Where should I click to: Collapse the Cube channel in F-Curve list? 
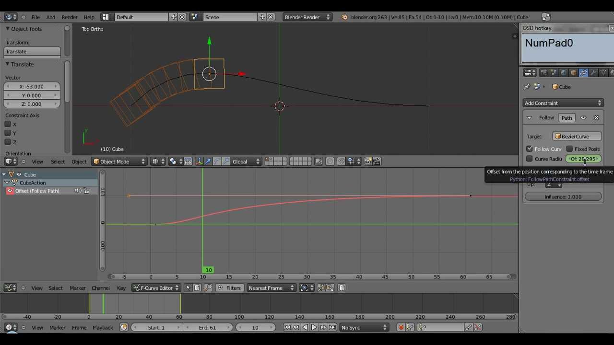tap(4, 174)
